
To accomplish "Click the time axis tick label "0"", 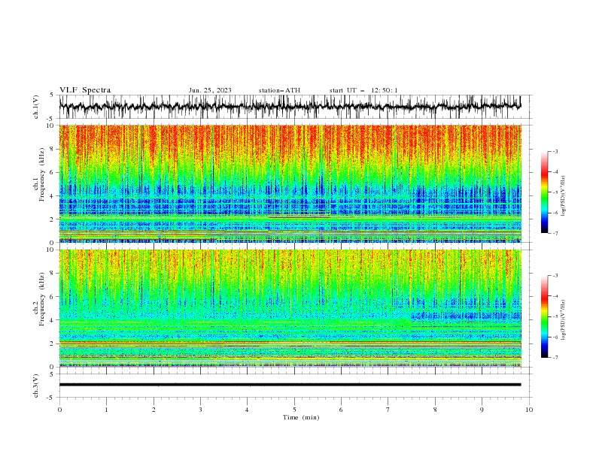I will [59, 410].
